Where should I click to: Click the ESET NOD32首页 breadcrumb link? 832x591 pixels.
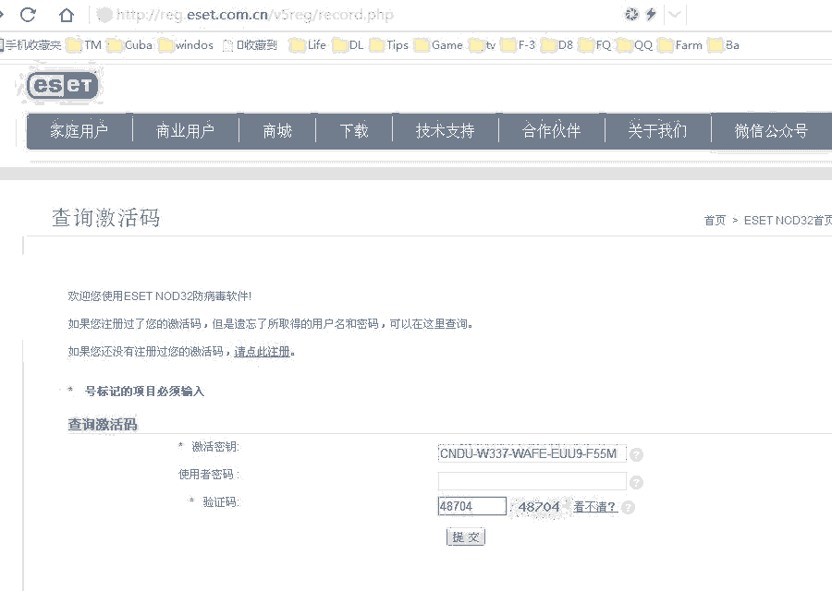788,221
